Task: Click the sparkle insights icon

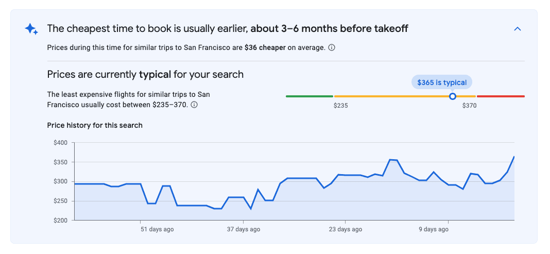Action: tap(31, 29)
